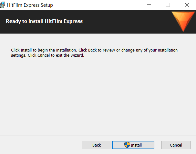Click the "Click Install to begin" instruction text
196x154 pixels.
coord(94,53)
